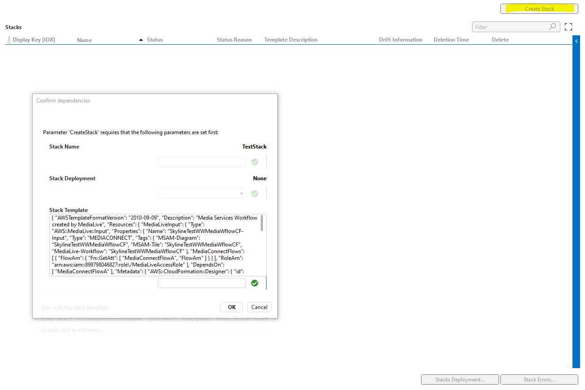585x390 pixels.
Task: Click the Stacks table title
Action: (13, 27)
